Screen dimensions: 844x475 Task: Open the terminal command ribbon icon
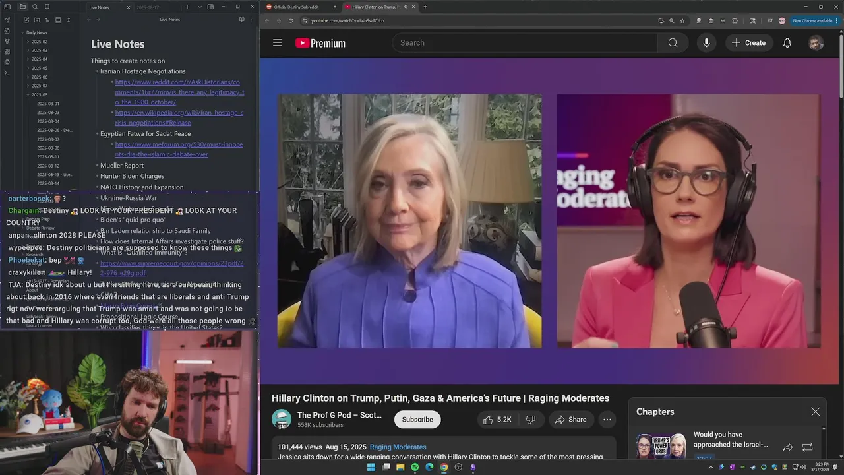tap(7, 73)
